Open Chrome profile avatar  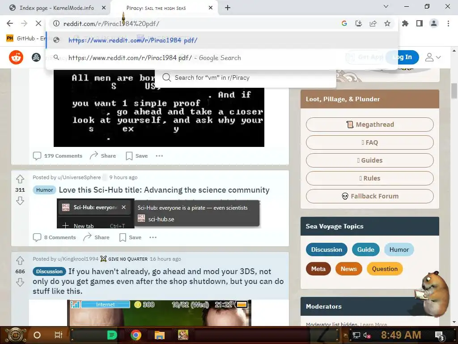click(x=434, y=23)
